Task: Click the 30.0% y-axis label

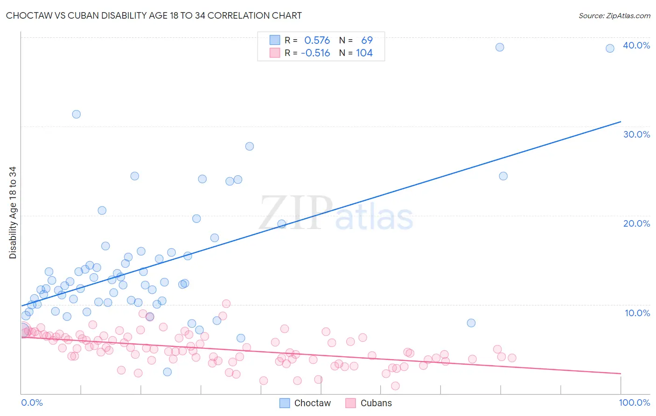Action: coord(636,134)
